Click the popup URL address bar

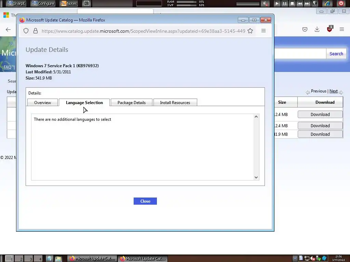[143, 31]
